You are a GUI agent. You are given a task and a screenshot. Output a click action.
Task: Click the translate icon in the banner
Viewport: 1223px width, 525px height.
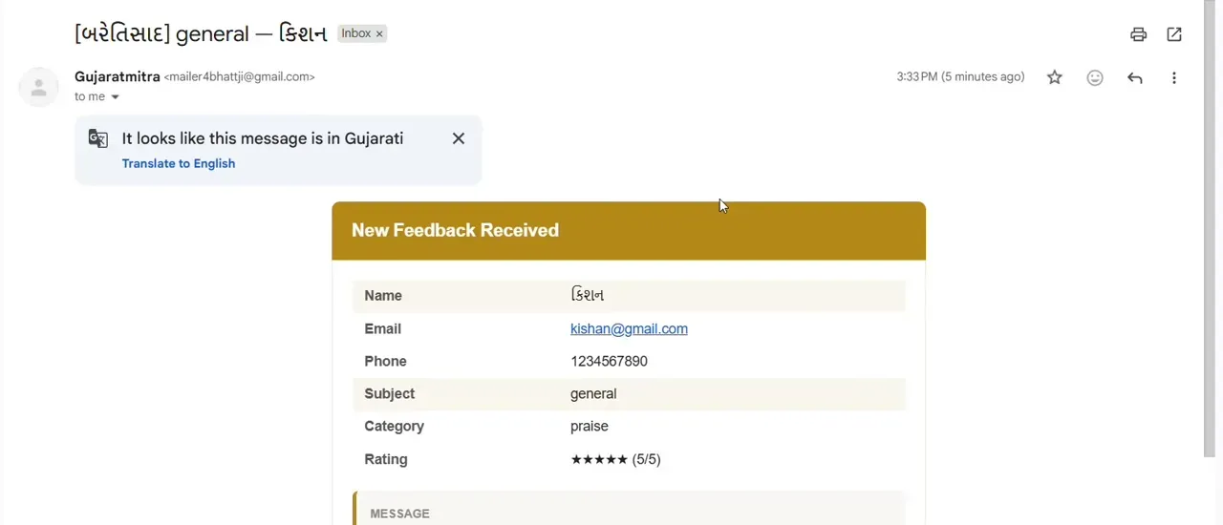tap(98, 138)
